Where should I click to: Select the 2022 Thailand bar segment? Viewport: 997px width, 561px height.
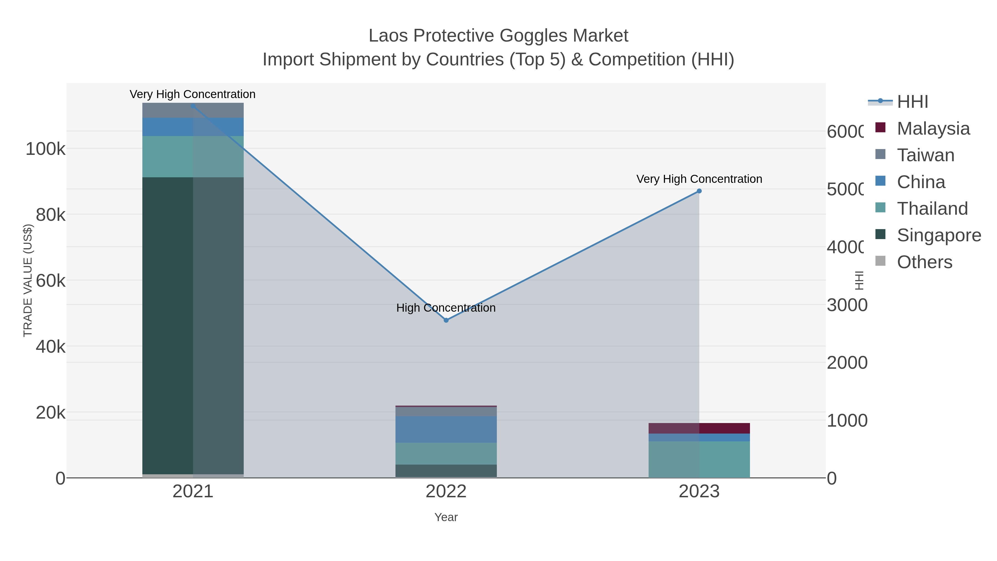point(446,453)
